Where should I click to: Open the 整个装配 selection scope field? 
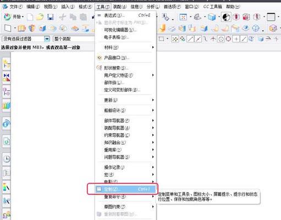(74, 39)
